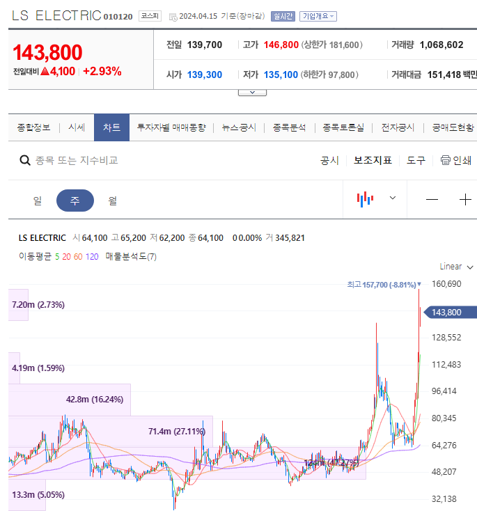Open the 뉴스공시 tab

click(x=239, y=127)
